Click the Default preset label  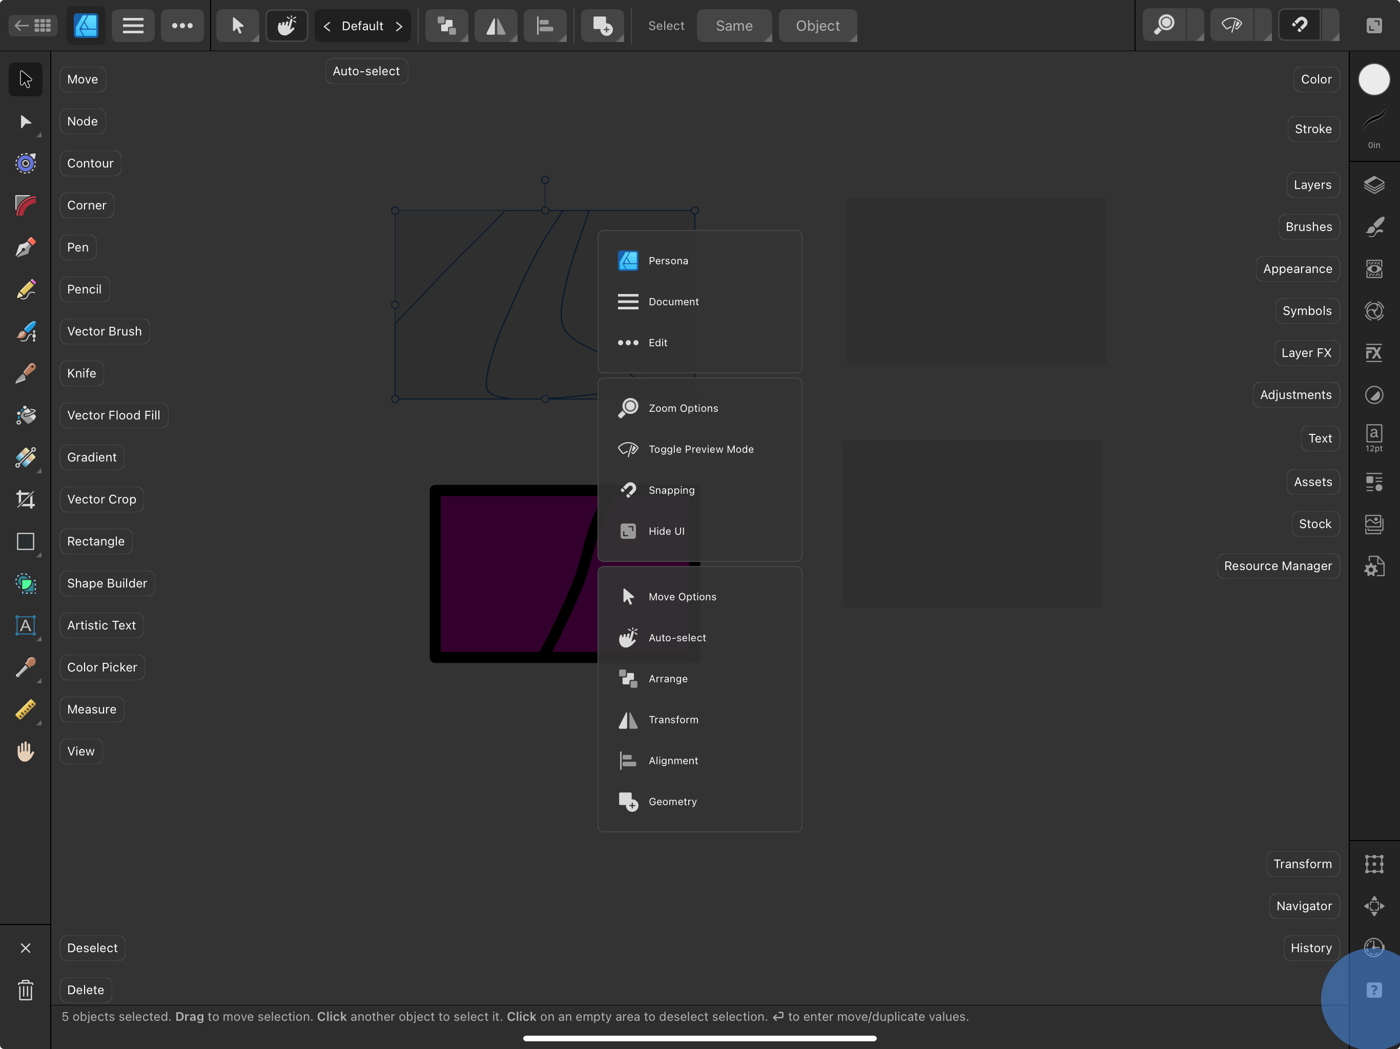tap(363, 26)
